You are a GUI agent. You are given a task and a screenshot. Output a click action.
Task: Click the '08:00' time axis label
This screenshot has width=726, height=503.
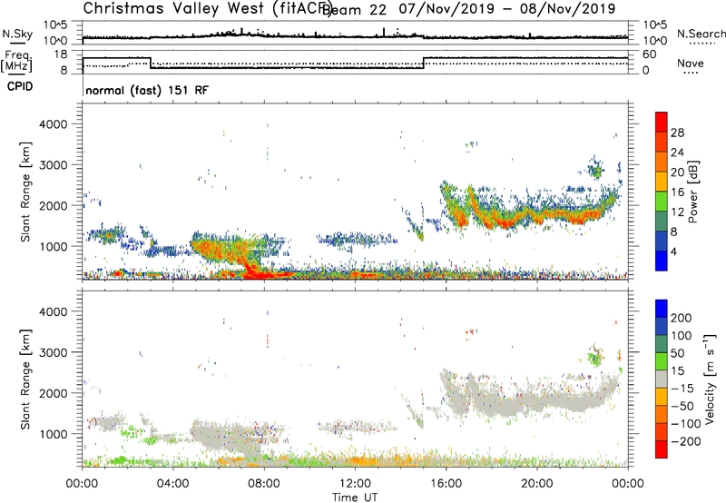tap(264, 484)
